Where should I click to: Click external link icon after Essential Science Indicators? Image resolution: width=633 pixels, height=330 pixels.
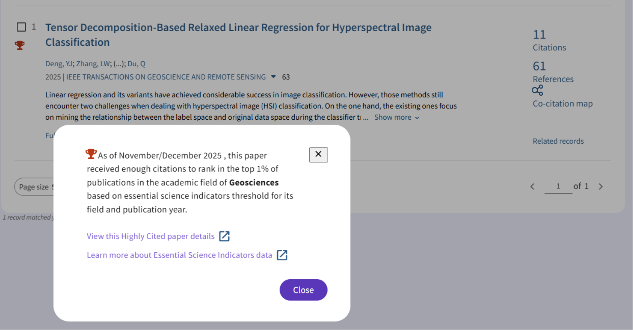(282, 255)
